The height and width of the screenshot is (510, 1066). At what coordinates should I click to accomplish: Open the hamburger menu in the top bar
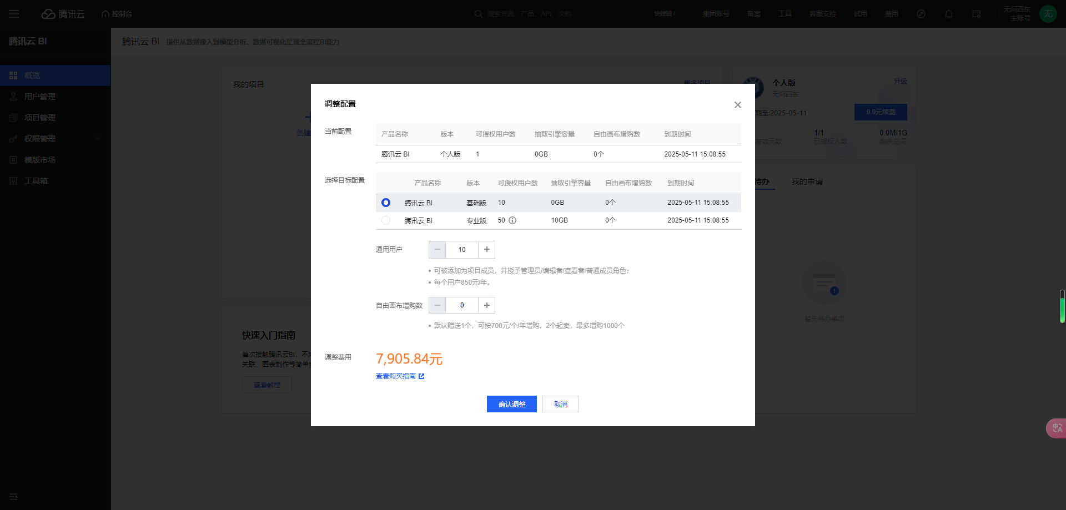click(x=14, y=14)
